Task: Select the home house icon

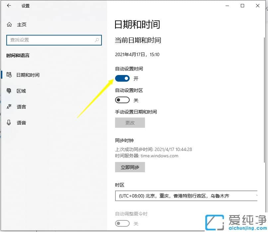Action: (9, 24)
